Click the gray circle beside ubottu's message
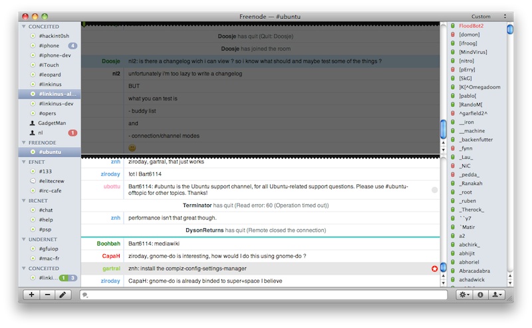This screenshot has width=532, height=328. pyautogui.click(x=435, y=190)
